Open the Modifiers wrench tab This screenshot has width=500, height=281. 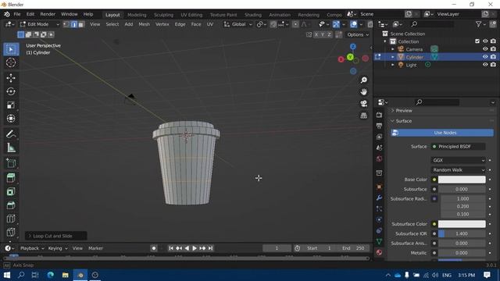pyautogui.click(x=379, y=197)
